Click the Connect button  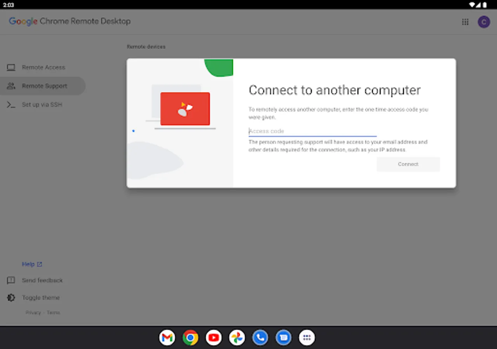(x=408, y=164)
